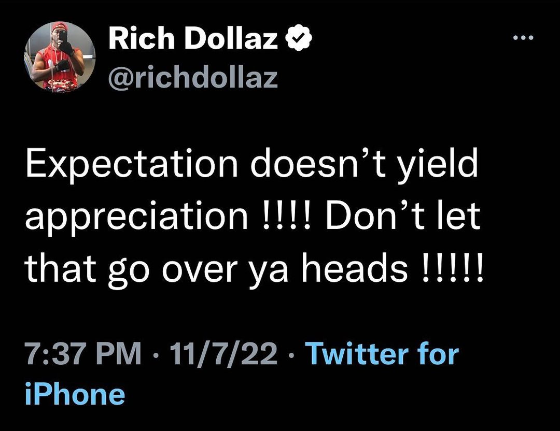Open the @richdollaz handle

point(193,77)
